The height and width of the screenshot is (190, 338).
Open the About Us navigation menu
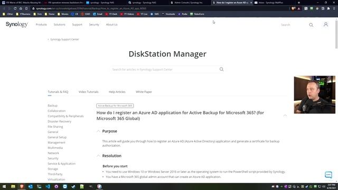(111, 25)
